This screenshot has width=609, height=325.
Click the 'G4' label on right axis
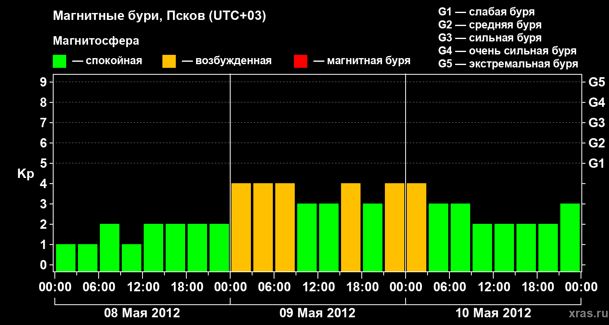pyautogui.click(x=596, y=103)
